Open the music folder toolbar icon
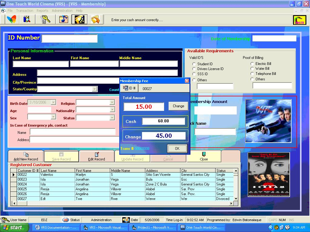This screenshot has width=310, height=232. tap(63, 19)
